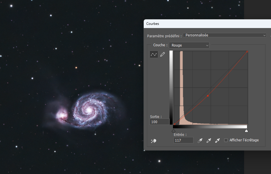The image size is (271, 174).
Task: Click the black input slider triangle
Action: 174,131
